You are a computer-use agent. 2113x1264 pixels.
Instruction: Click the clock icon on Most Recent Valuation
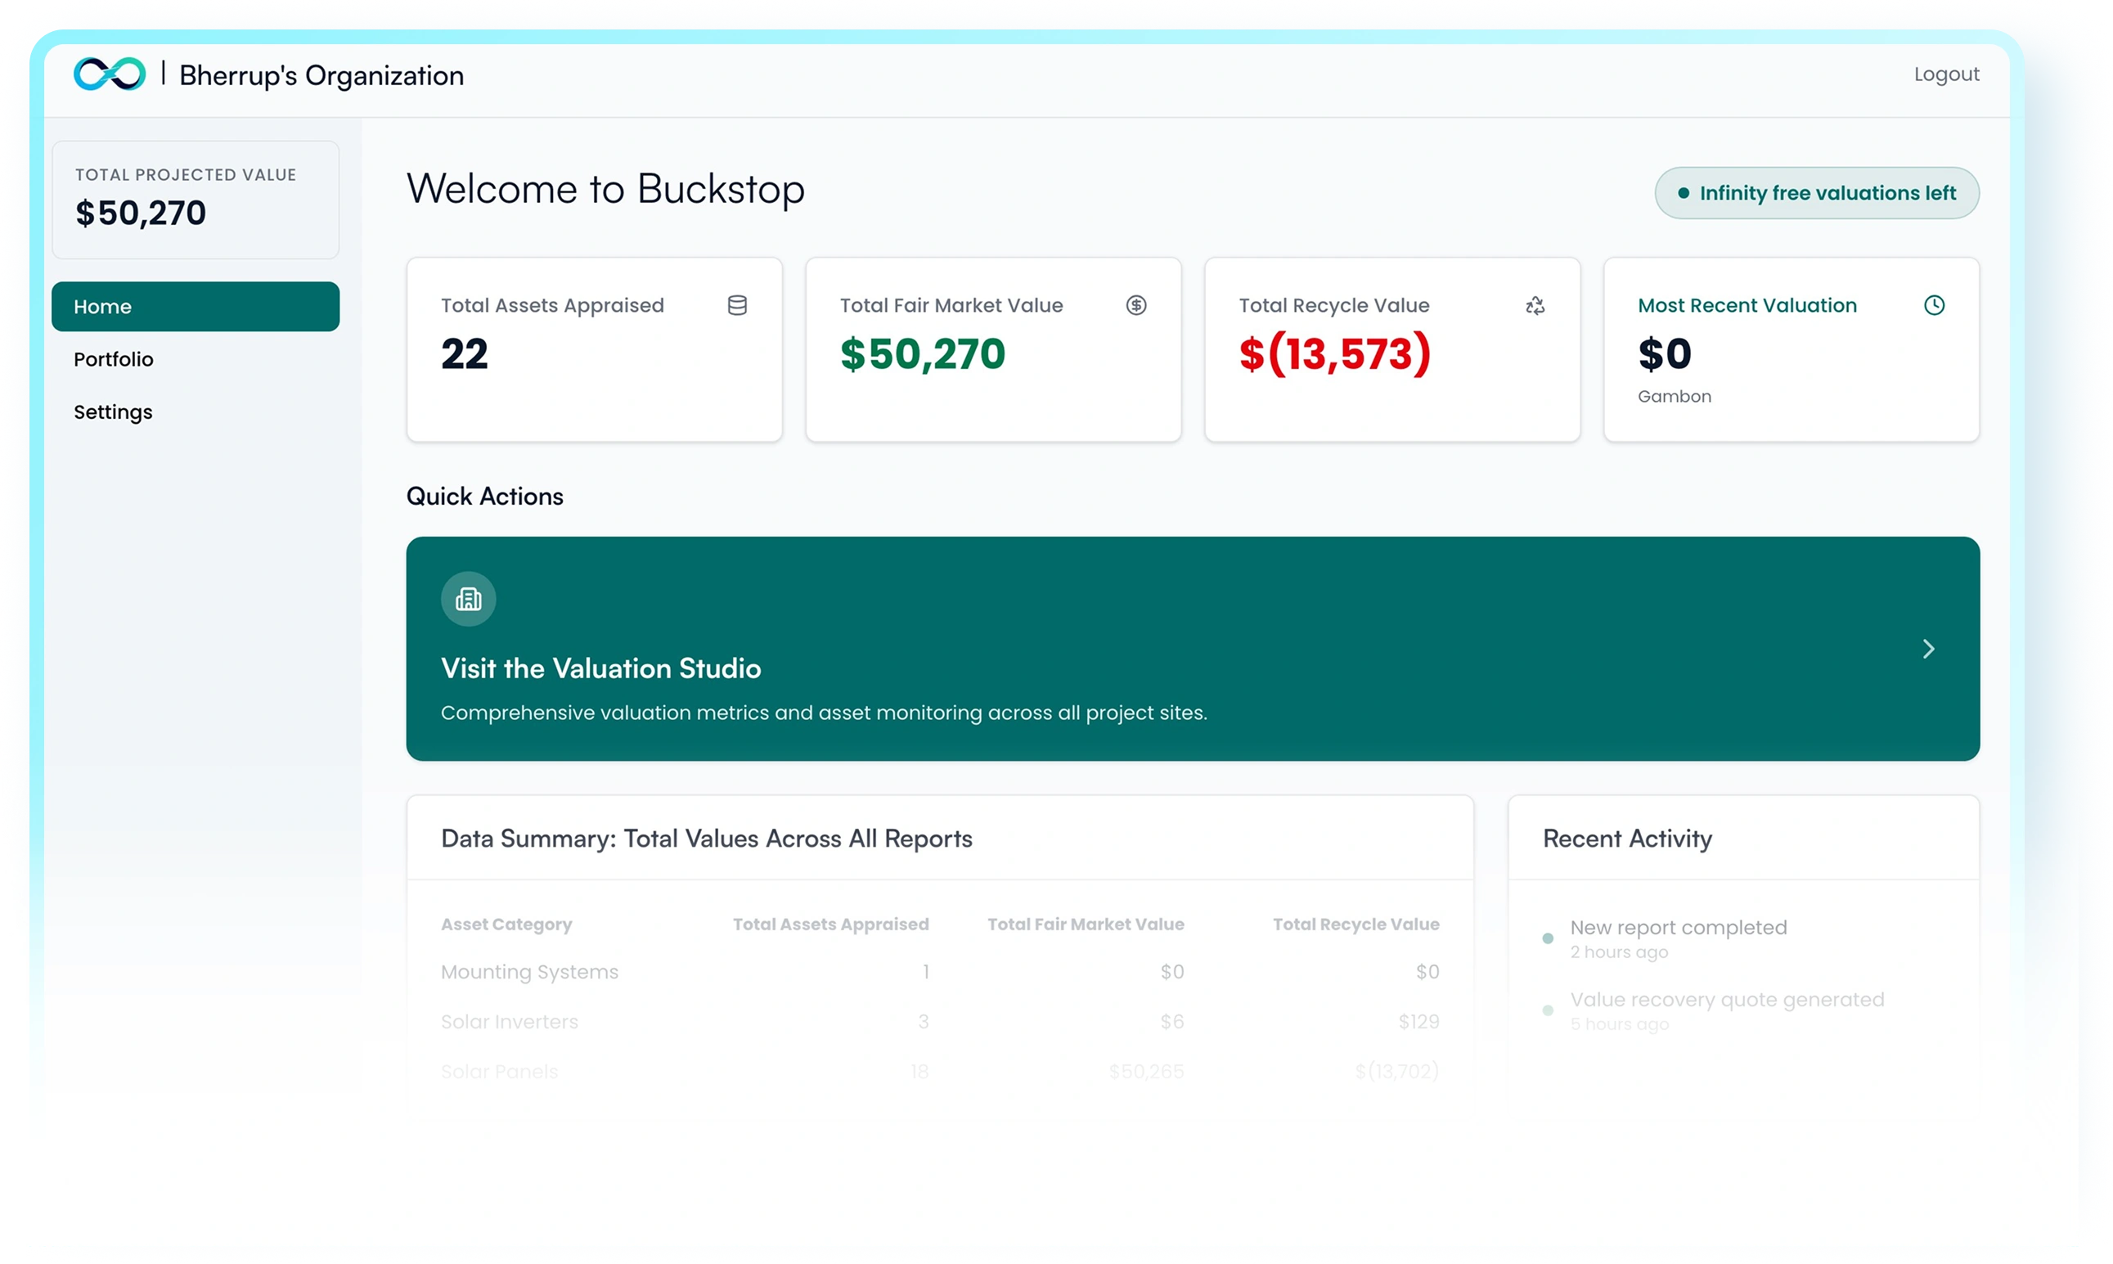(1933, 305)
